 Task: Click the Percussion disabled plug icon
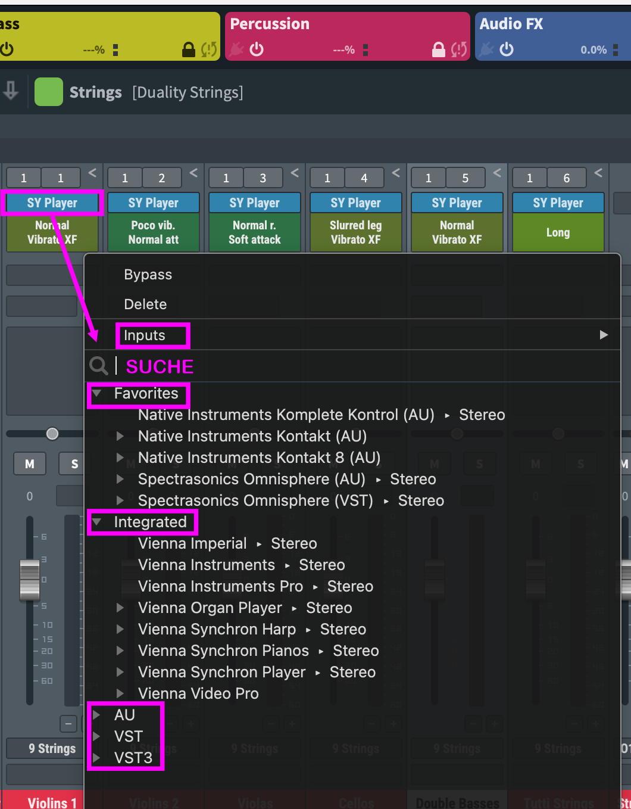(237, 49)
